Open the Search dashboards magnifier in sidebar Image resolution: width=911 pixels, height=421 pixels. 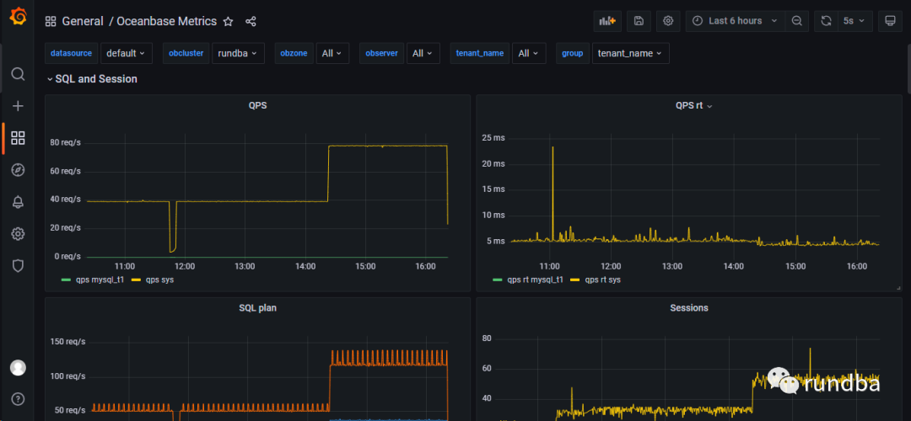18,74
